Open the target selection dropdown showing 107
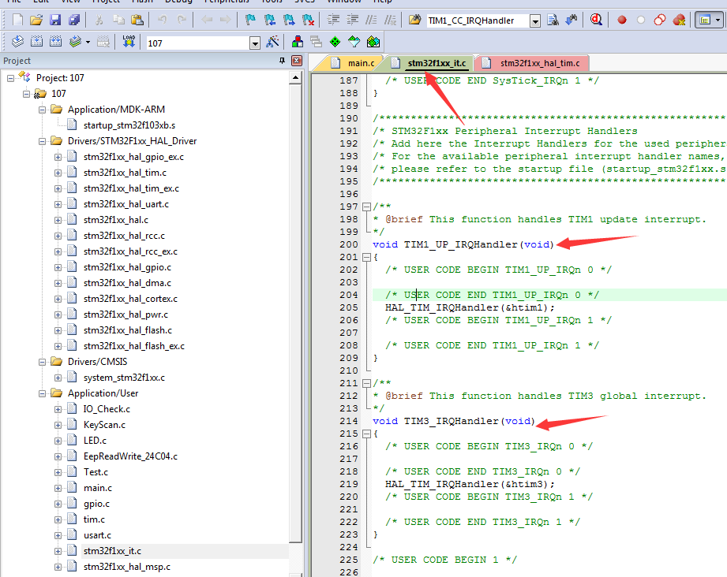This screenshot has height=577, width=727. click(x=255, y=43)
